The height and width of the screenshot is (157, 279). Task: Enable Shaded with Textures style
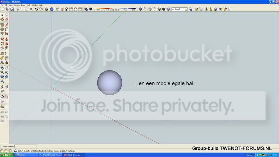(164, 9)
